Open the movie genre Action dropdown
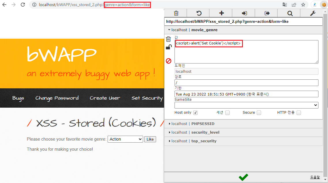This screenshot has width=328, height=183. pyautogui.click(x=125, y=139)
